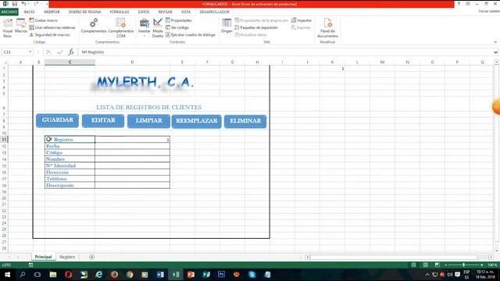
Task: Select the Fecha label cell
Action: [x=70, y=146]
